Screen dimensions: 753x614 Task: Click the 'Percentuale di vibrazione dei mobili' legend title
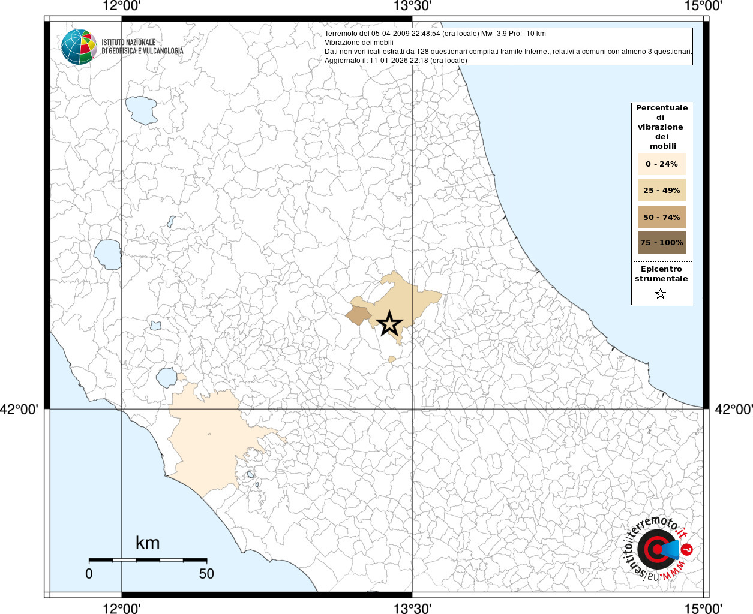[661, 127]
